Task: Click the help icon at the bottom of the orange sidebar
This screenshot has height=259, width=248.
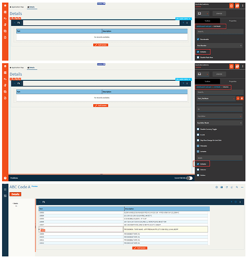Action: (x=5, y=178)
